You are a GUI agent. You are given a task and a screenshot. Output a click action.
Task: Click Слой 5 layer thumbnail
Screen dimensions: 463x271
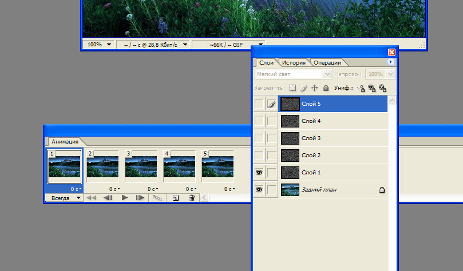pos(290,104)
